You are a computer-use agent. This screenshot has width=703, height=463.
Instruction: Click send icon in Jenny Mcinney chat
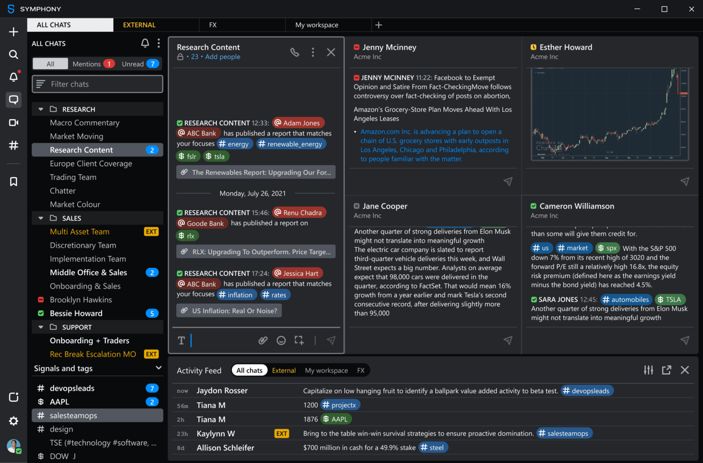click(x=508, y=181)
